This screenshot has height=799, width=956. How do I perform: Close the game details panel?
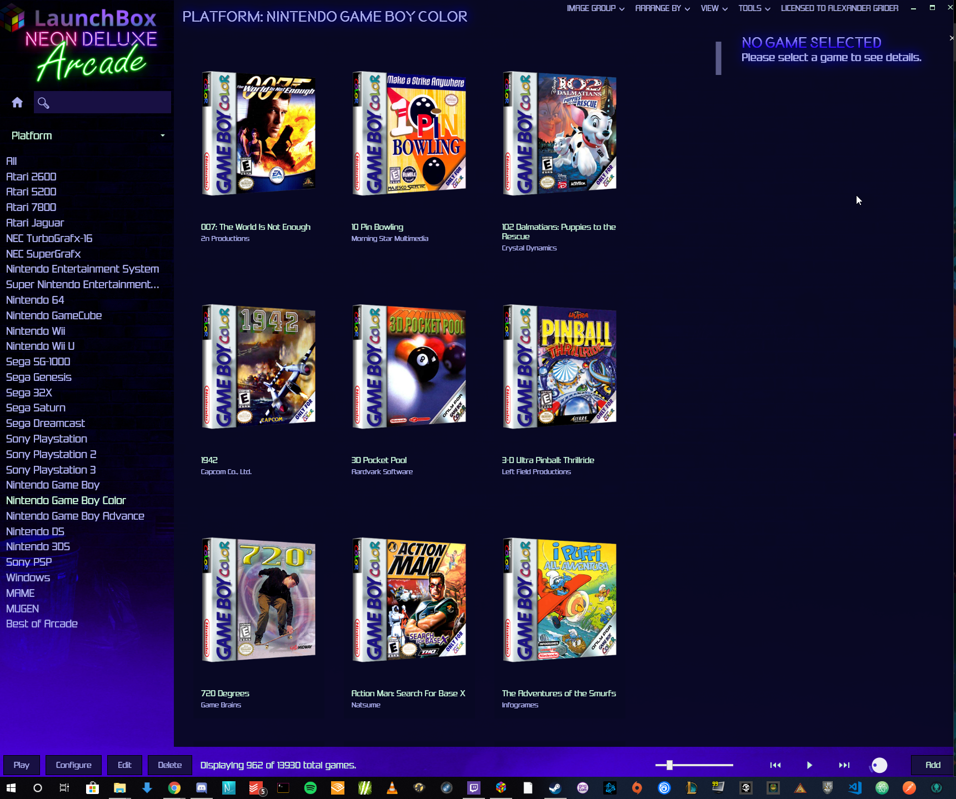point(951,38)
